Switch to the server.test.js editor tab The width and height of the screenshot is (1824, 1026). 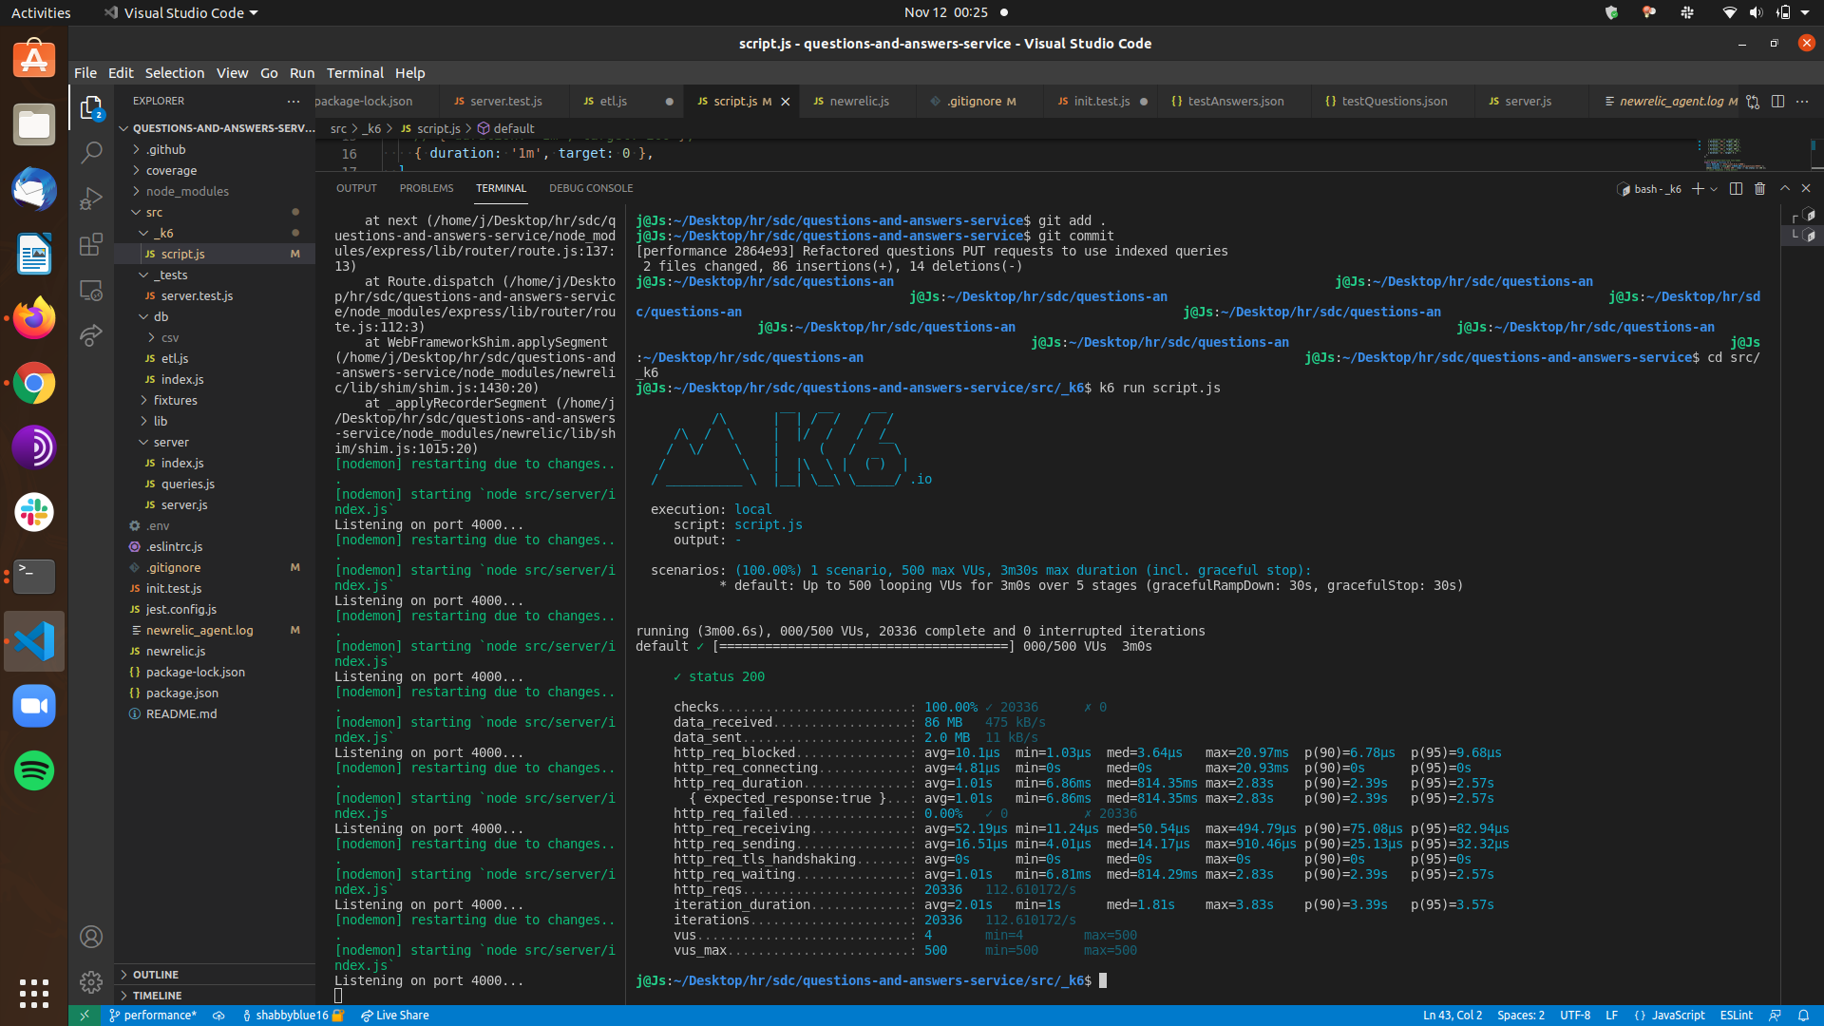pos(505,102)
